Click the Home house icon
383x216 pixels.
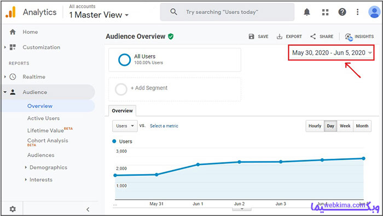point(13,32)
